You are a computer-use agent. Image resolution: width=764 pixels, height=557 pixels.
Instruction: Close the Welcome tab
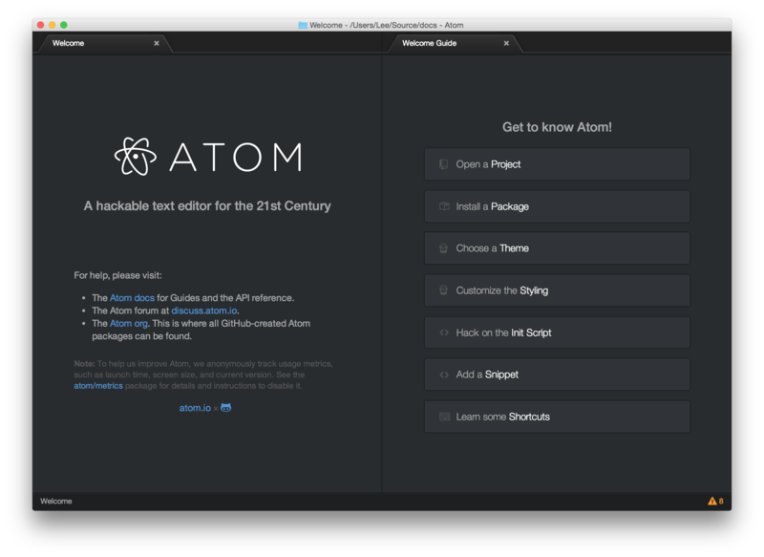click(x=157, y=43)
